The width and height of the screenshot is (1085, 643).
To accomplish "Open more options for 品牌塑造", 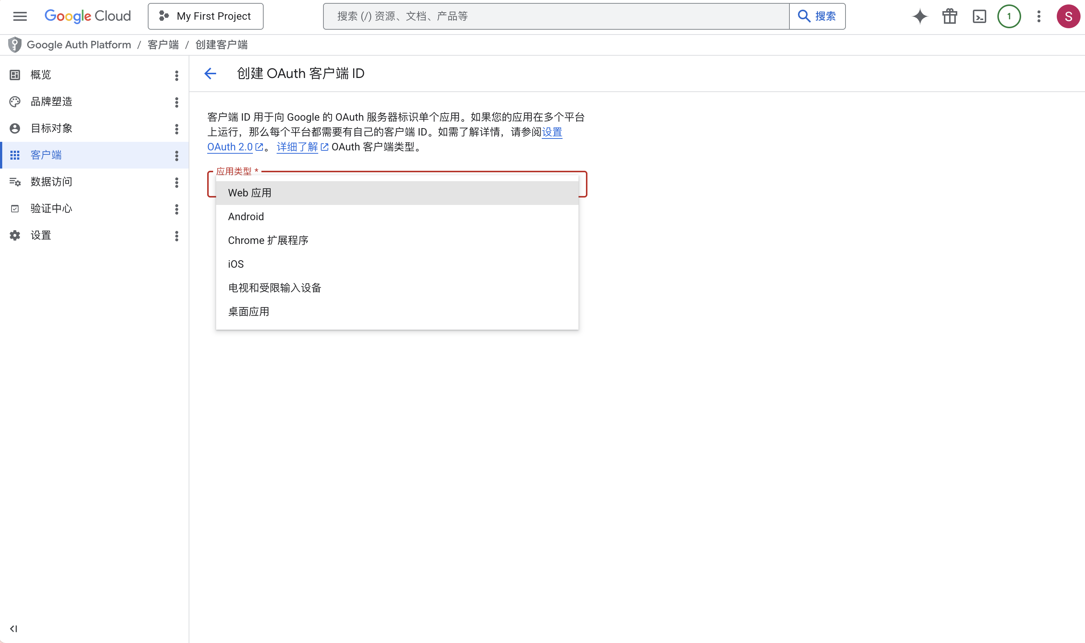I will coord(176,102).
